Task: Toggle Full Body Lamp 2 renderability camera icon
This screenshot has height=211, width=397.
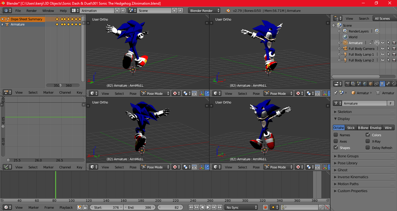Action: tap(394, 60)
